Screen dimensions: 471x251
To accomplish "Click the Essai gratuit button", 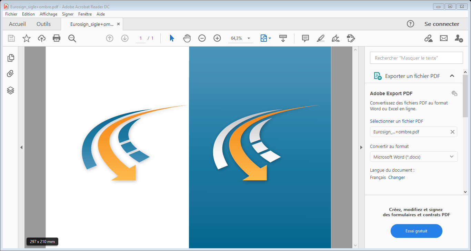I will (x=417, y=231).
